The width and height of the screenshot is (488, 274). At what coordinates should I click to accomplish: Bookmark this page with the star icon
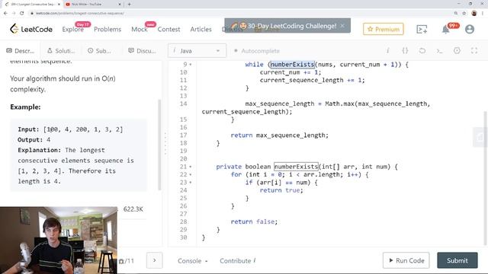pyautogui.click(x=464, y=13)
